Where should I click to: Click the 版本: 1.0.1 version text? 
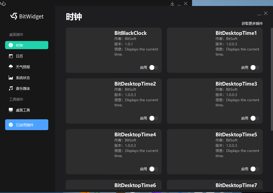coord(124,44)
